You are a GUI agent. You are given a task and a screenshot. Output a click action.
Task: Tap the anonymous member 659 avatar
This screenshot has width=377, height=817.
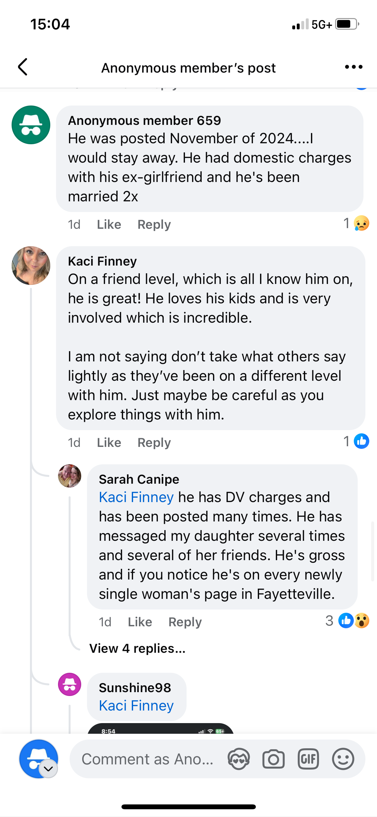click(31, 125)
